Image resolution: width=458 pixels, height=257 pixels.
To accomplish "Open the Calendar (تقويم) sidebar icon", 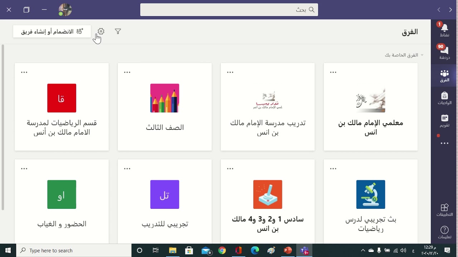I will (444, 121).
